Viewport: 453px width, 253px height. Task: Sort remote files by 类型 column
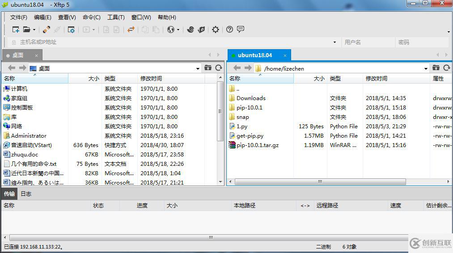(345, 79)
